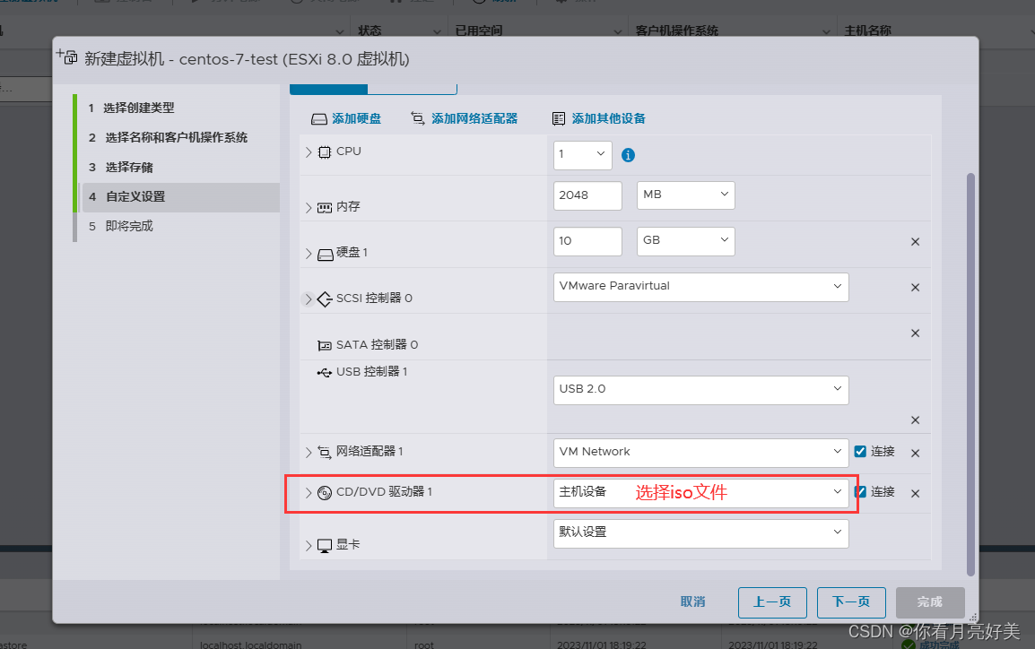This screenshot has height=649, width=1035.
Task: Click the CD/DVD 驱动器 1 disc icon
Action: click(324, 492)
